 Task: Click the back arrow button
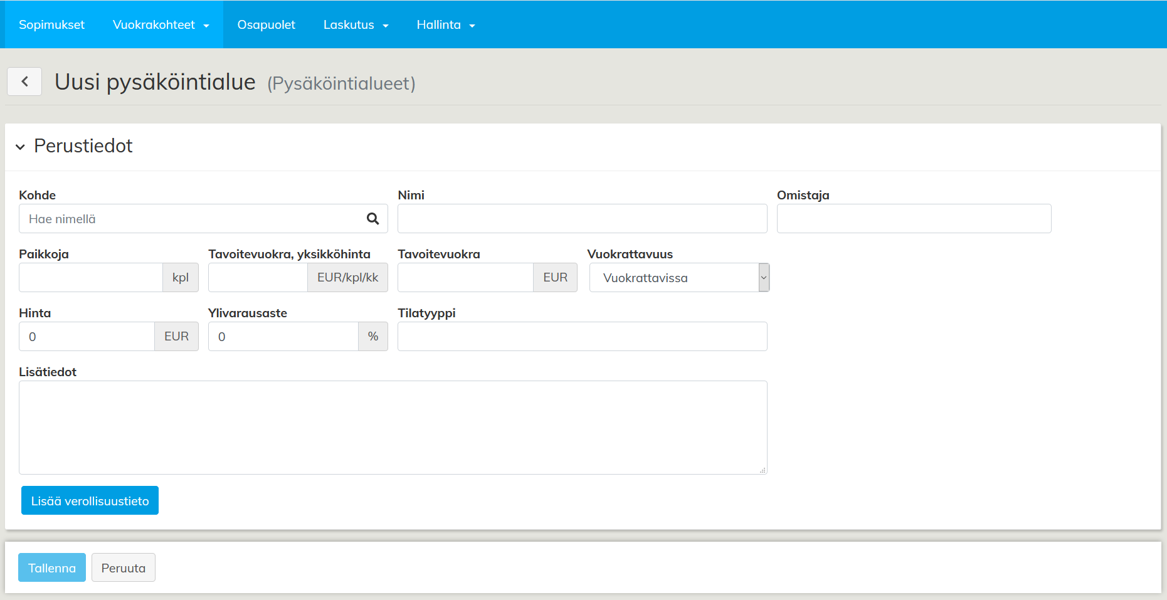pyautogui.click(x=24, y=82)
